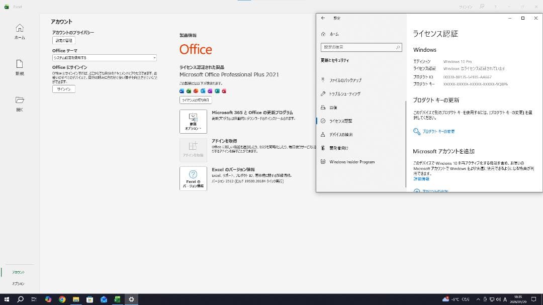Launch Chrome from the taskbar

click(x=62, y=299)
